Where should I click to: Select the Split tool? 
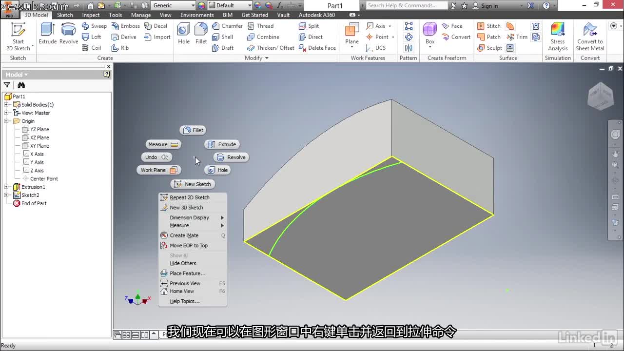pos(309,26)
